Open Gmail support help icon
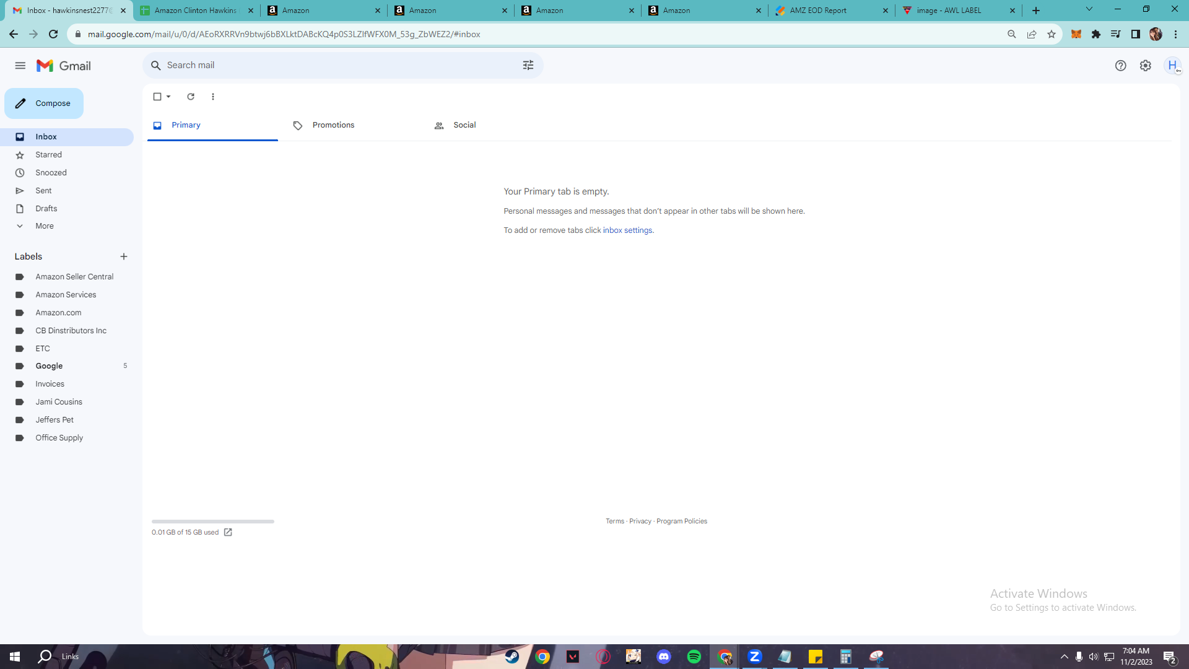Image resolution: width=1189 pixels, height=669 pixels. tap(1120, 66)
